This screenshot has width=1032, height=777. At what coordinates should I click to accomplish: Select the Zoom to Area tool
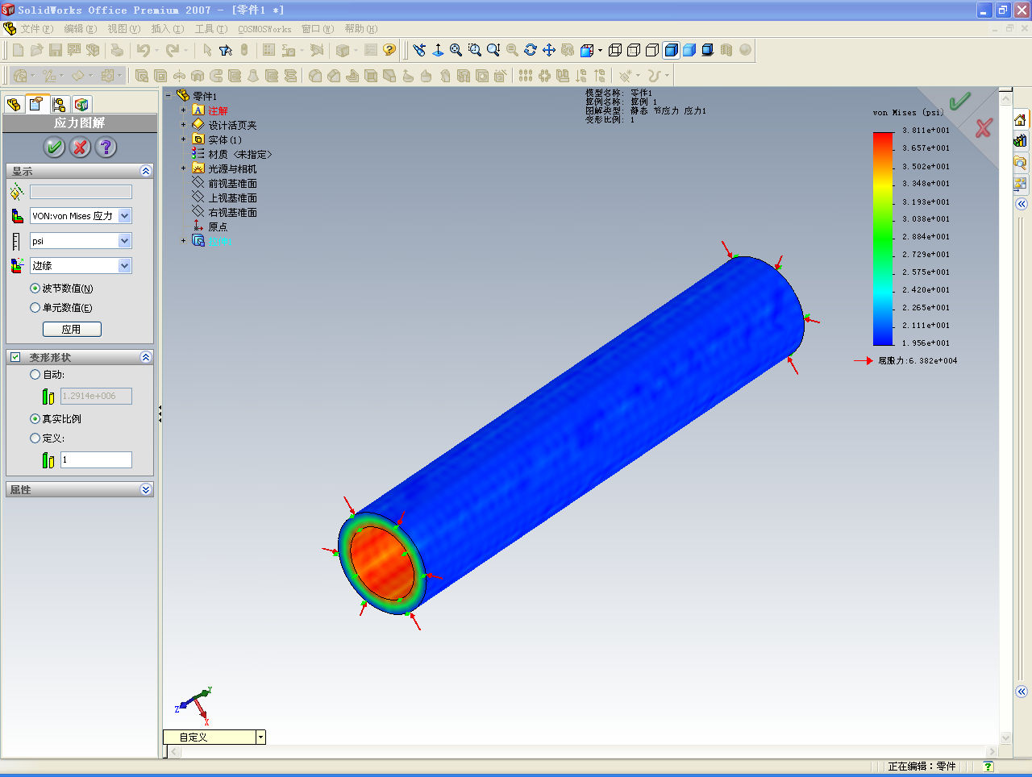[x=475, y=50]
